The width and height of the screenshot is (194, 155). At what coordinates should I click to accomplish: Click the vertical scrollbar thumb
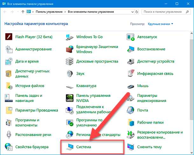click(x=191, y=79)
